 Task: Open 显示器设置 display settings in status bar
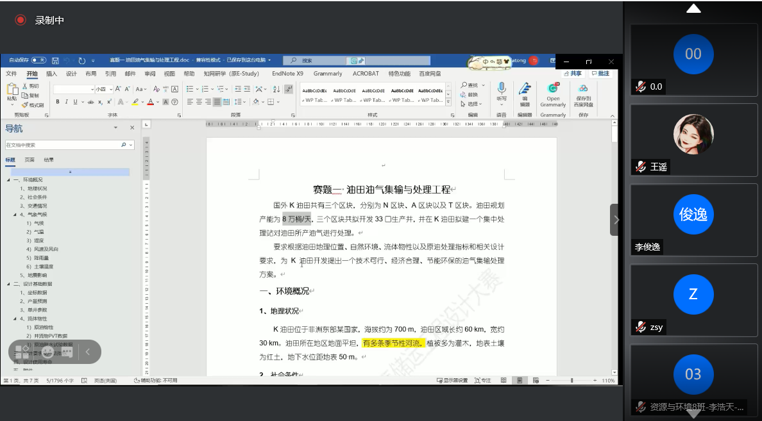pos(452,380)
